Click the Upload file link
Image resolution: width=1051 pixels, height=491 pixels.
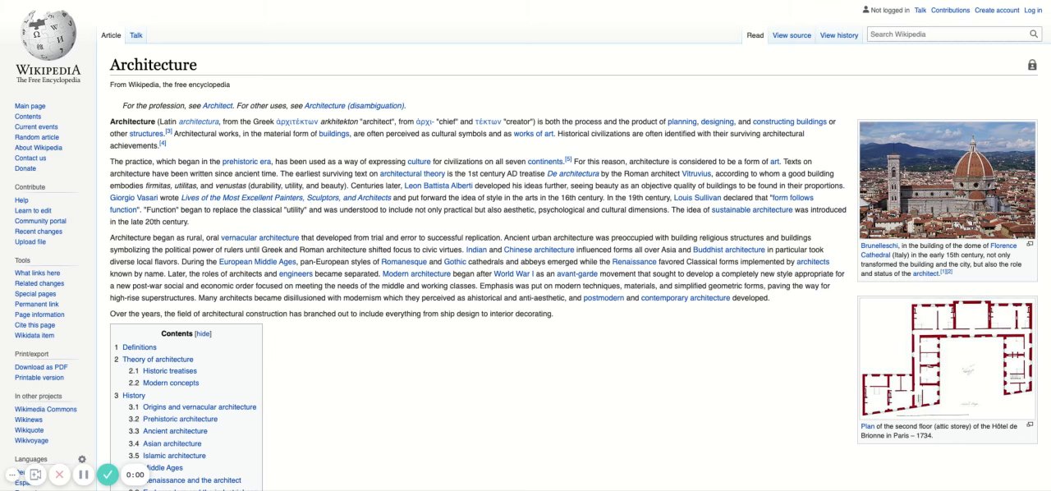click(x=30, y=241)
